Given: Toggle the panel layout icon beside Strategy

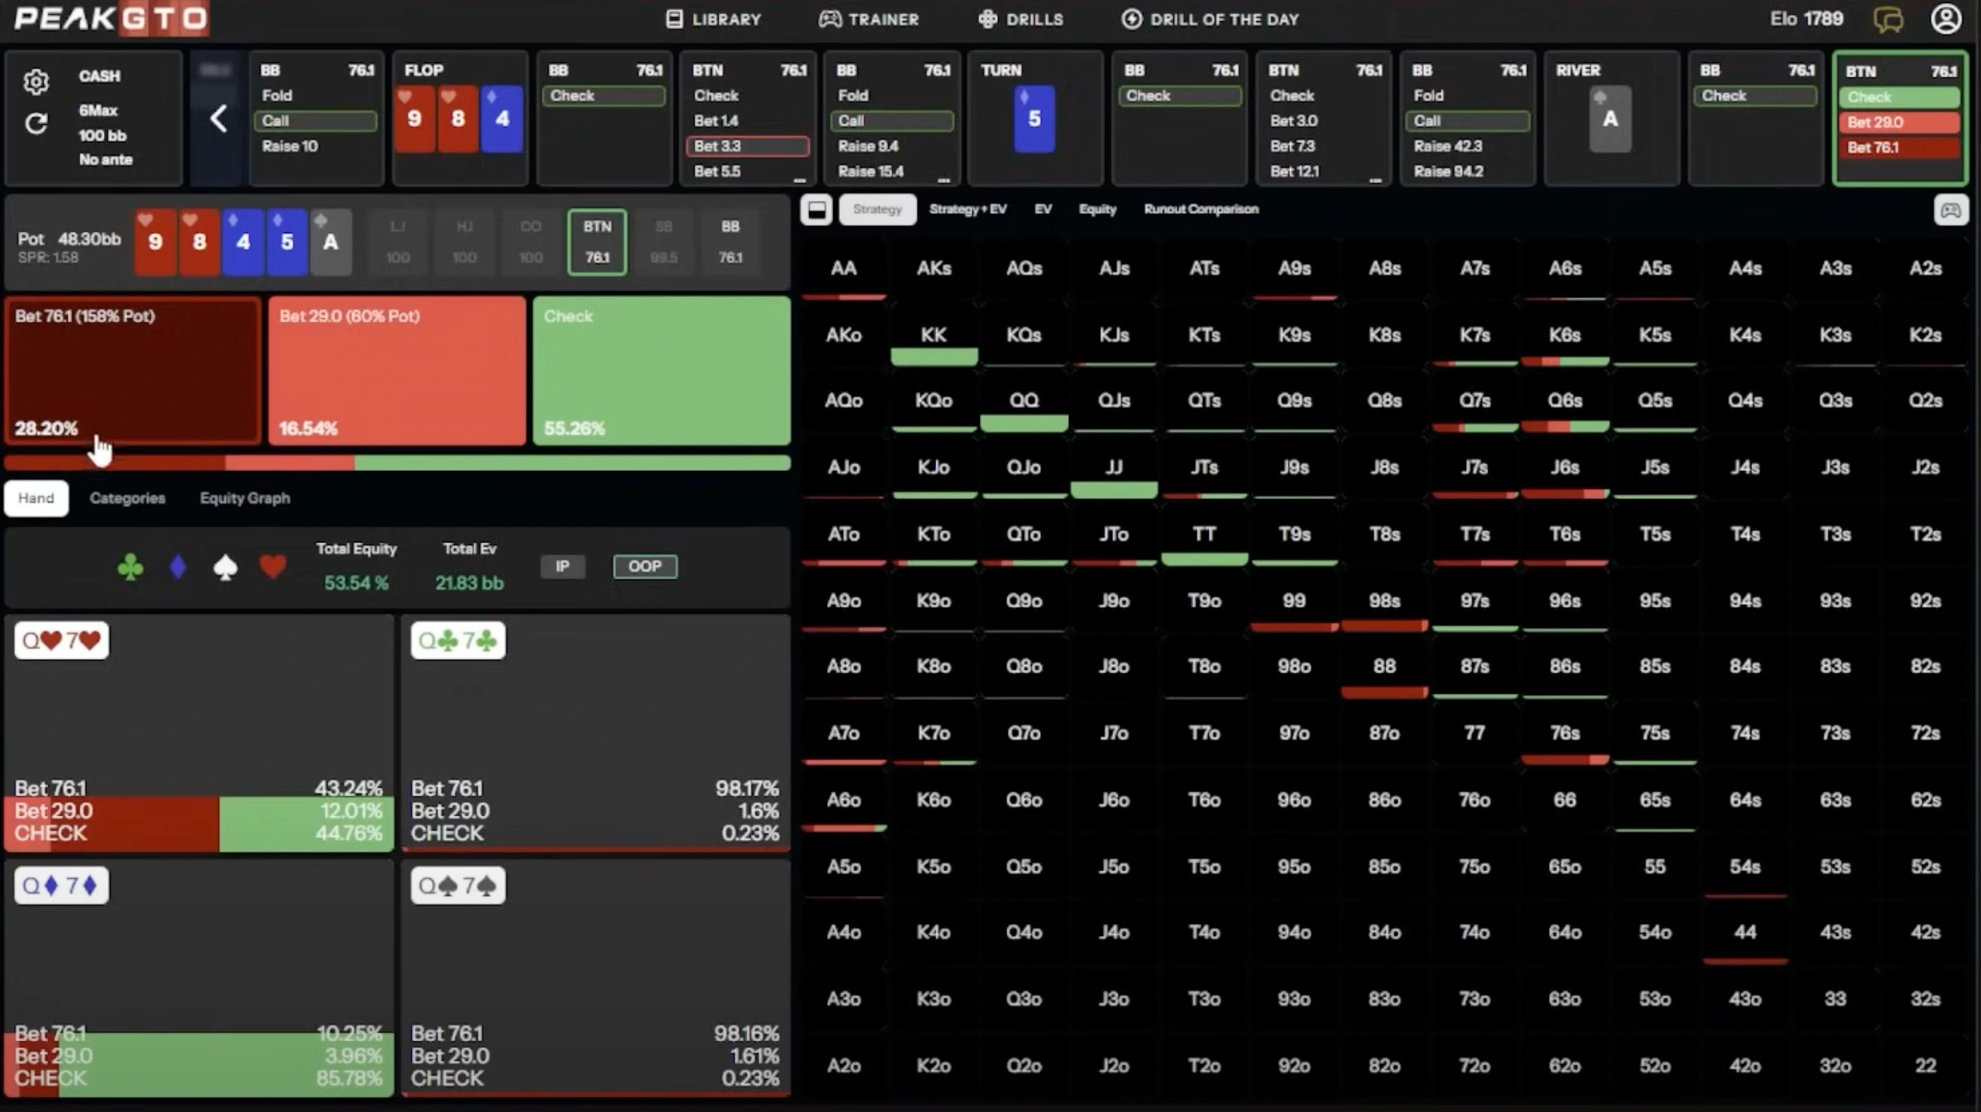Looking at the screenshot, I should pyautogui.click(x=816, y=210).
